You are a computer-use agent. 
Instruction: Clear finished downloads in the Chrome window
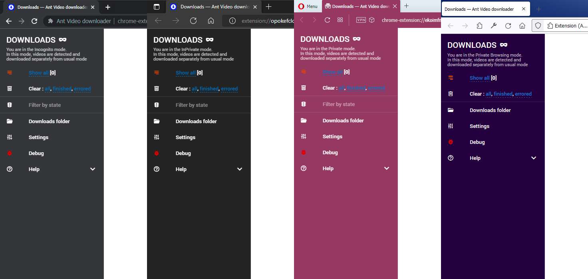click(62, 89)
